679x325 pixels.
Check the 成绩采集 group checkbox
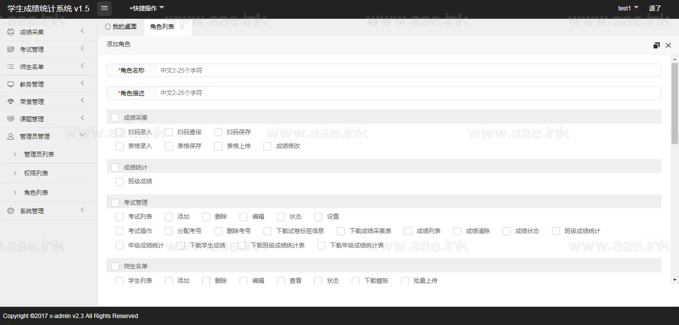(x=115, y=118)
